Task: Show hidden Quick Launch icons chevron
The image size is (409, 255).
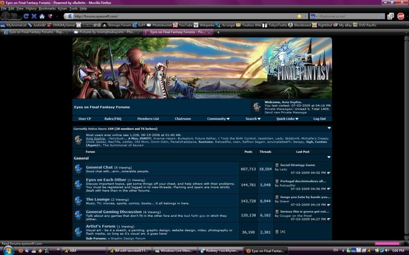Action: pyautogui.click(x=58, y=250)
